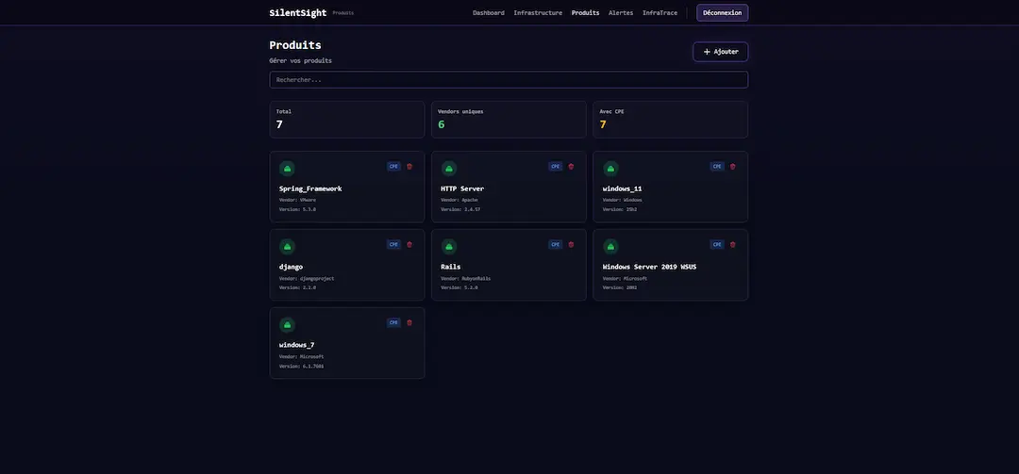The height and width of the screenshot is (474, 1019).
Task: Click the Vendor: RubyonRails text
Action: [x=466, y=279]
